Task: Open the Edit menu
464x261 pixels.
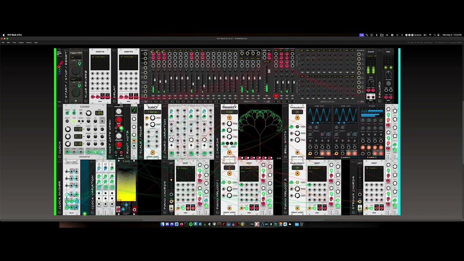Action: [8, 42]
